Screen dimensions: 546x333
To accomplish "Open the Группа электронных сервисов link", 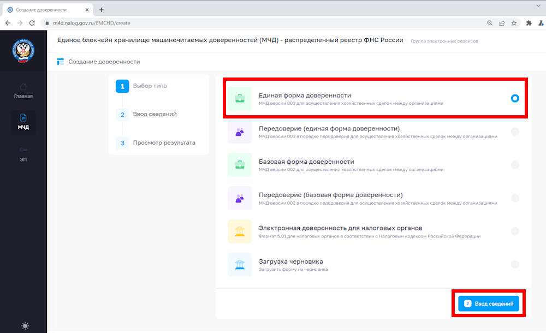I will click(446, 40).
